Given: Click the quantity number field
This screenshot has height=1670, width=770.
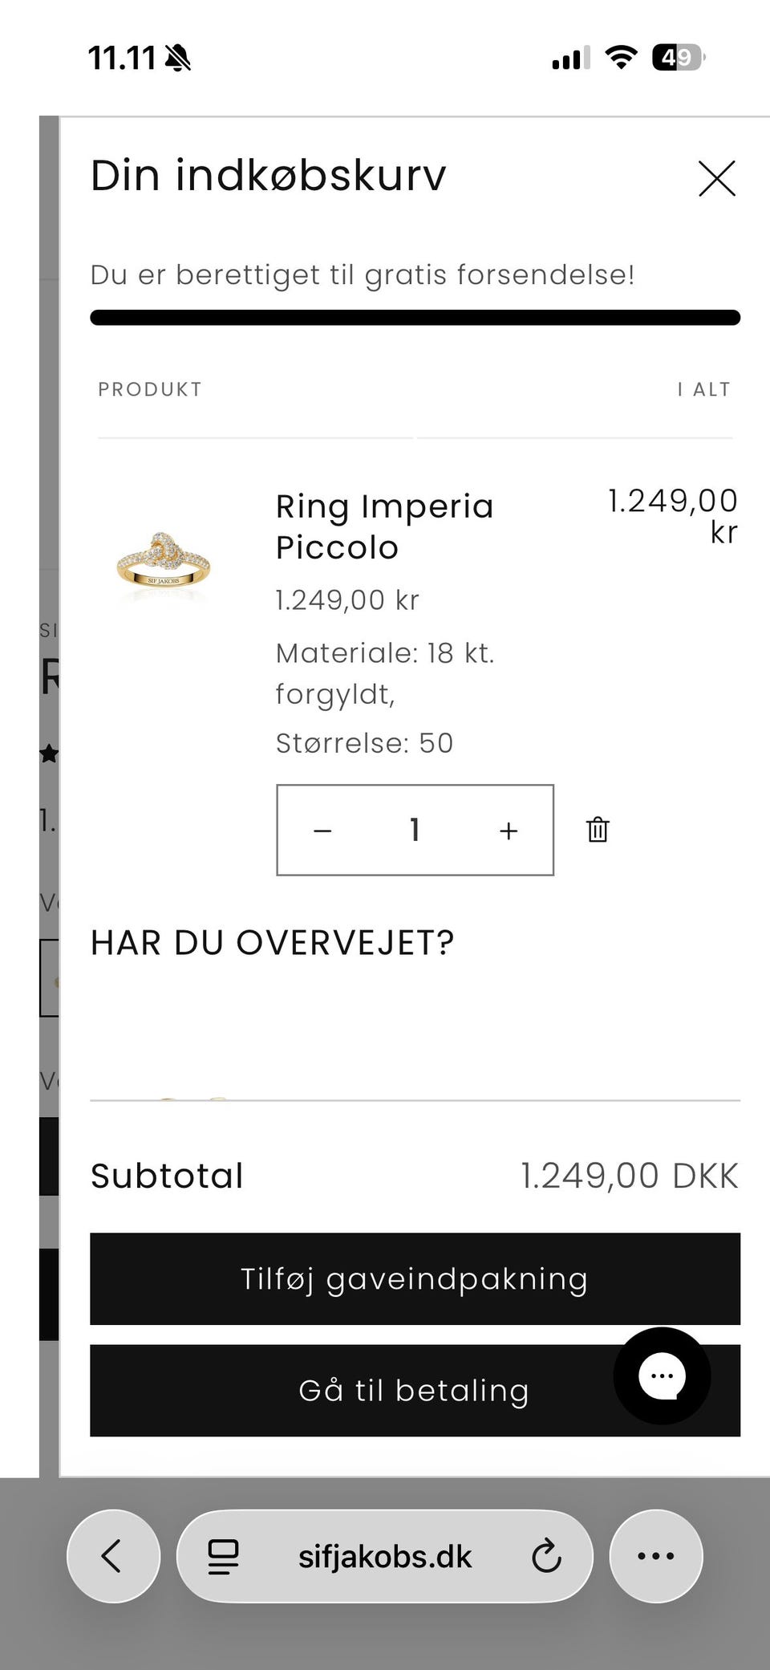Looking at the screenshot, I should pos(415,830).
